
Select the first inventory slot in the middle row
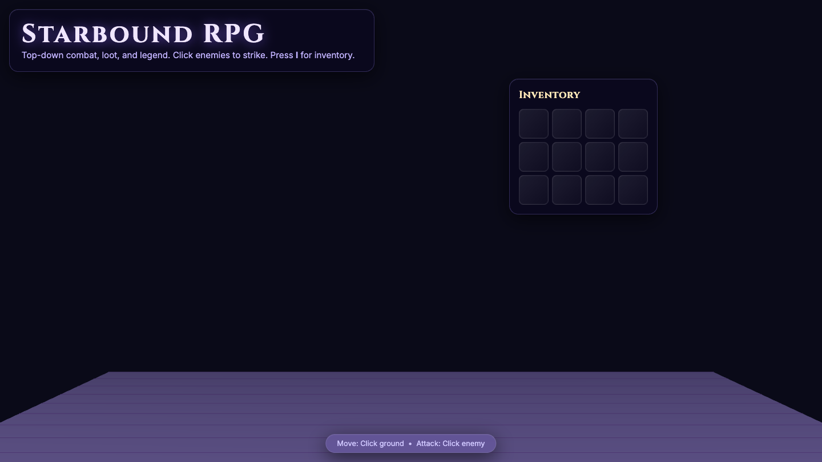tap(534, 157)
